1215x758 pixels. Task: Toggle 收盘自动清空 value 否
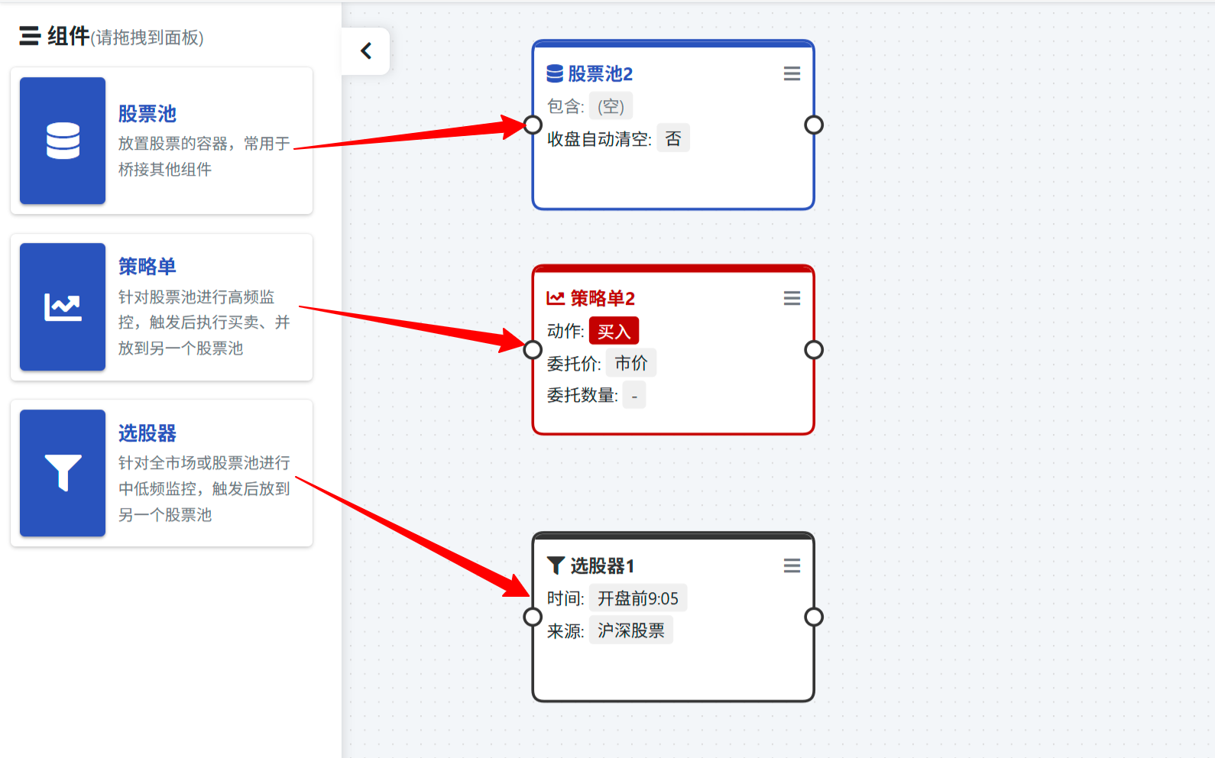tap(673, 138)
